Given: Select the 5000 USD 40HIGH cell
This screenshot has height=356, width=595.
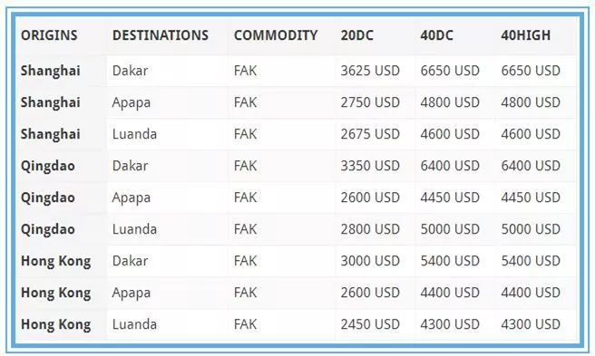Looking at the screenshot, I should 531,229.
